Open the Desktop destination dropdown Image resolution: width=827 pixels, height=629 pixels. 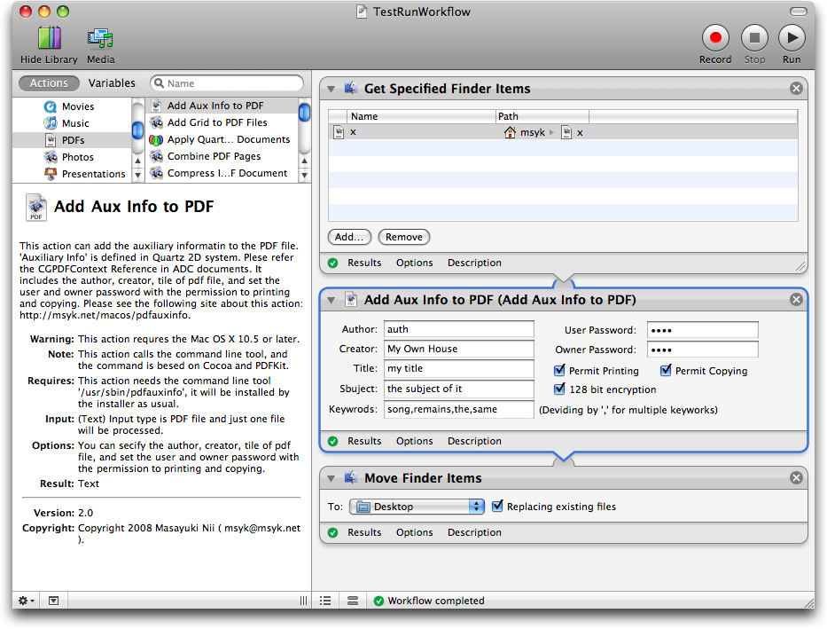pyautogui.click(x=417, y=507)
